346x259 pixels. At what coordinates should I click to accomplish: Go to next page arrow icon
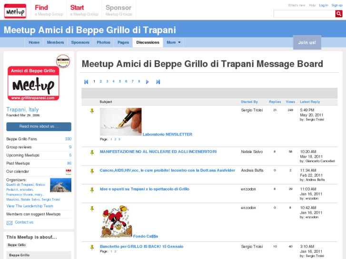147,82
